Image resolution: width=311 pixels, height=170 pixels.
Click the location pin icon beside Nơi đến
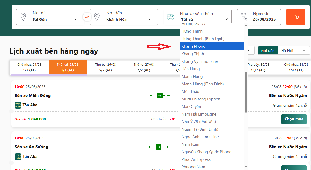coord(97,17)
